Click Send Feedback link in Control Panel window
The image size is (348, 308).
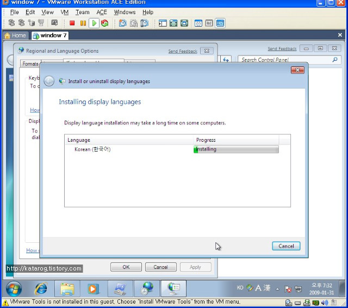pyautogui.click(x=282, y=48)
